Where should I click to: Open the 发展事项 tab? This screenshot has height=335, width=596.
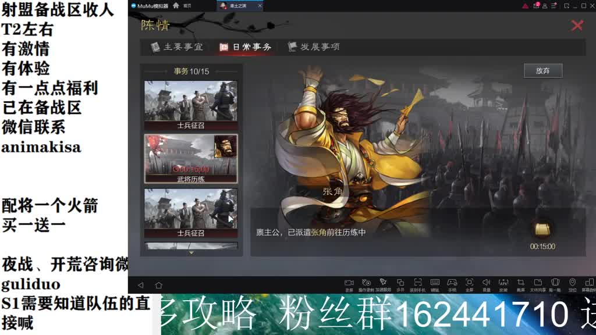click(314, 47)
